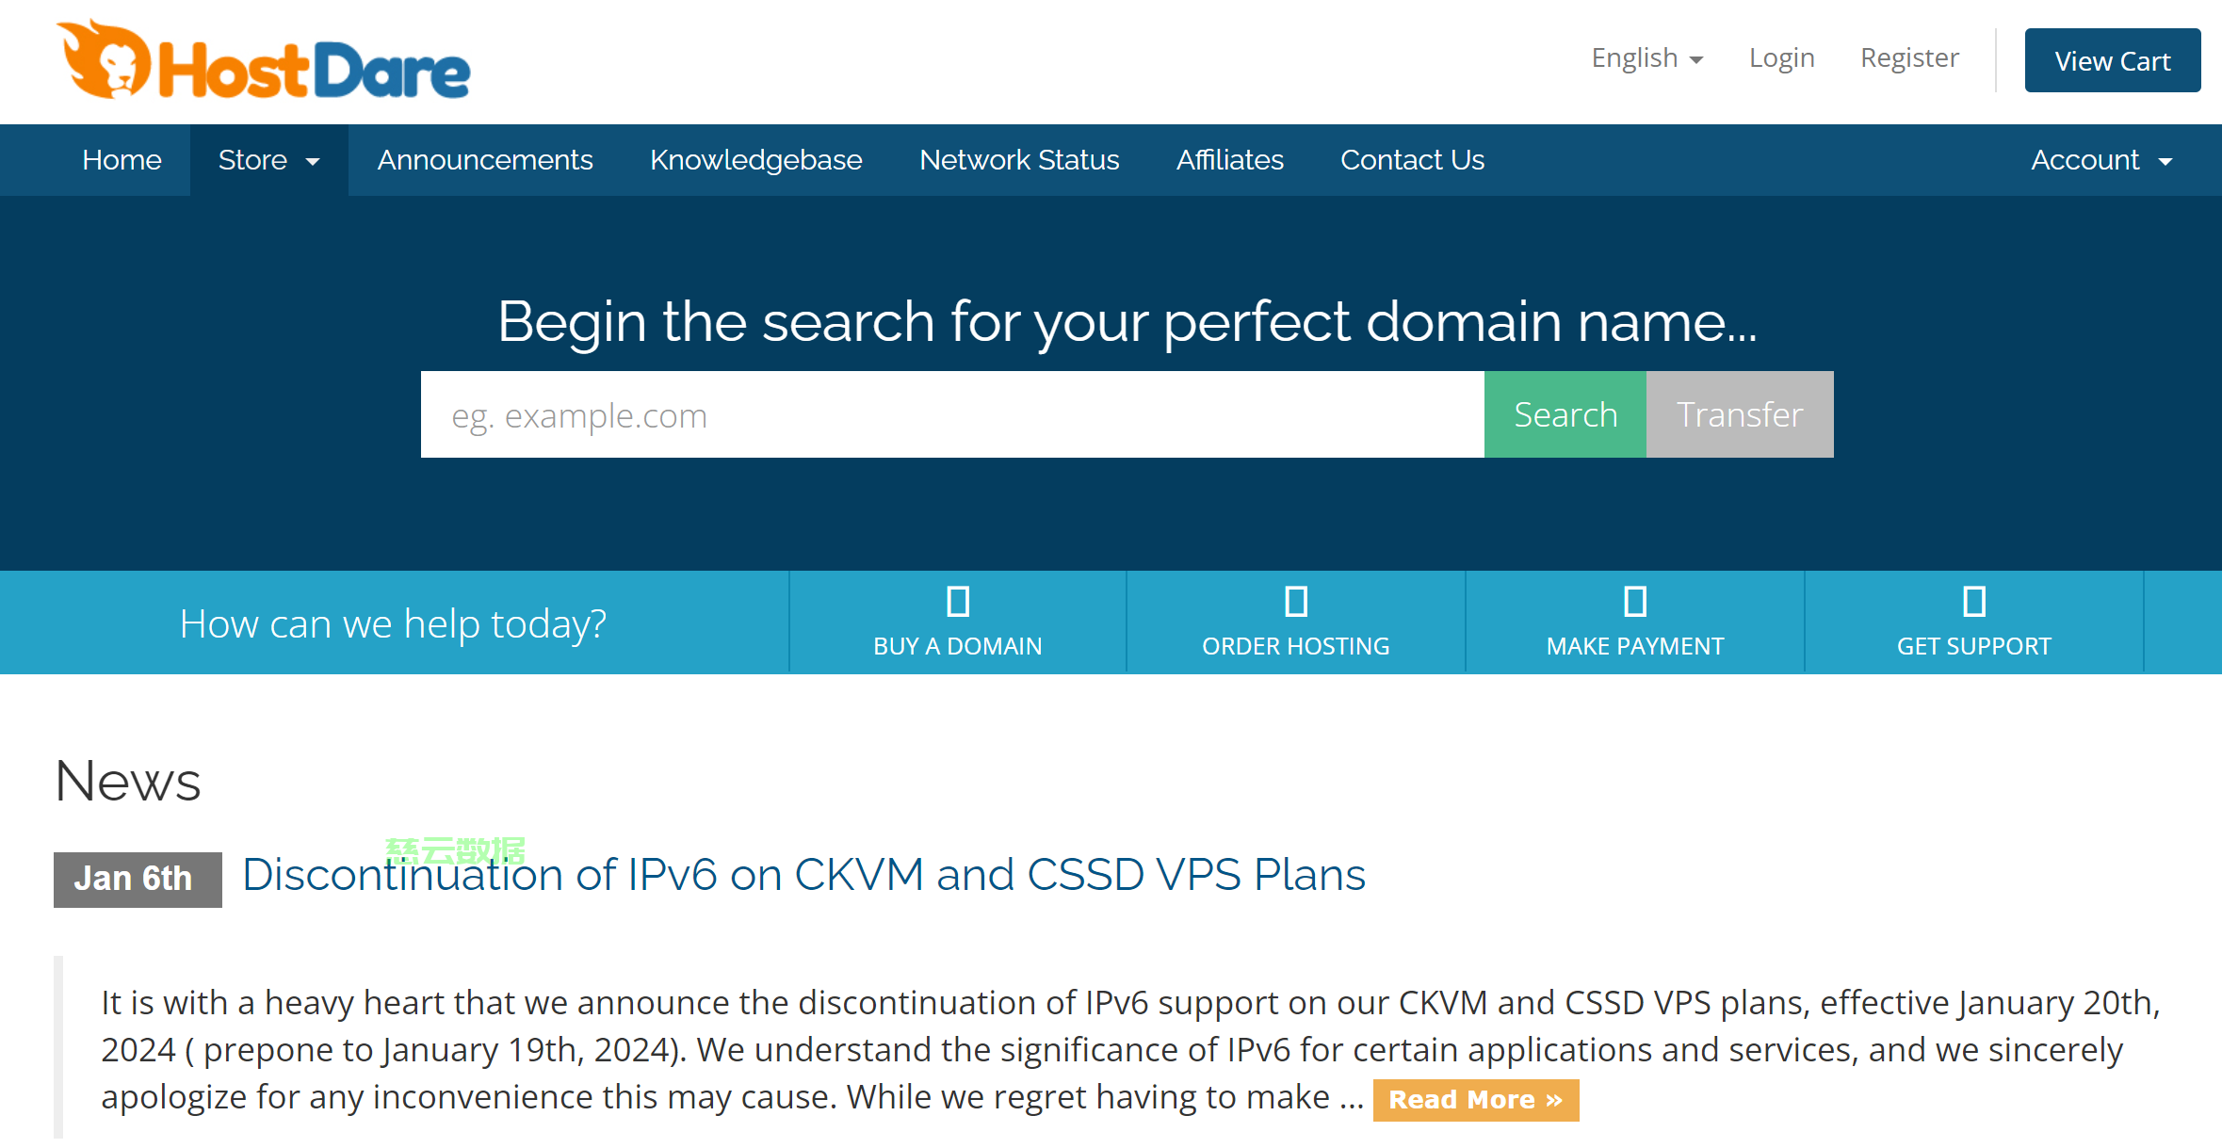Image resolution: width=2222 pixels, height=1148 pixels.
Task: Click the Network Status menu item
Action: (x=1020, y=159)
